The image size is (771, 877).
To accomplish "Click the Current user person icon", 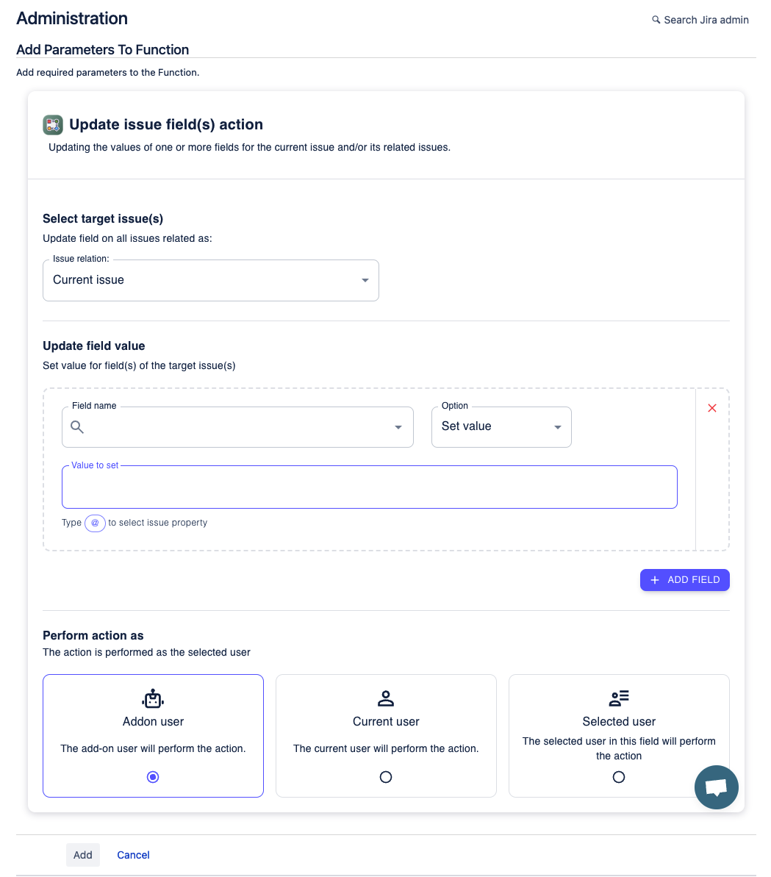I will 385,698.
